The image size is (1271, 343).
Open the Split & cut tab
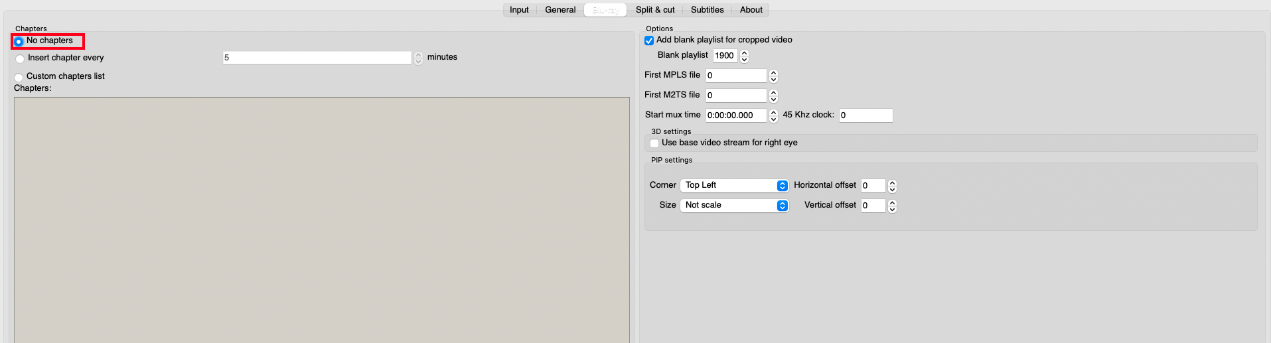655,10
